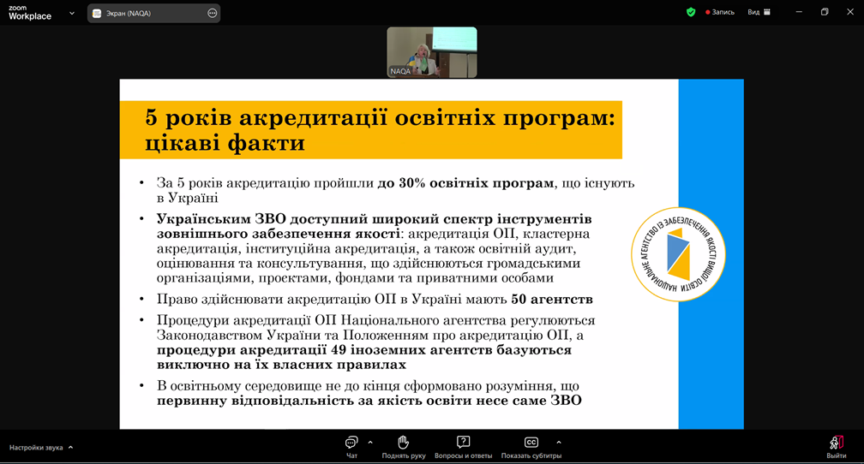Click the NAQA speaker video thumbnail
The image size is (864, 464).
432,52
